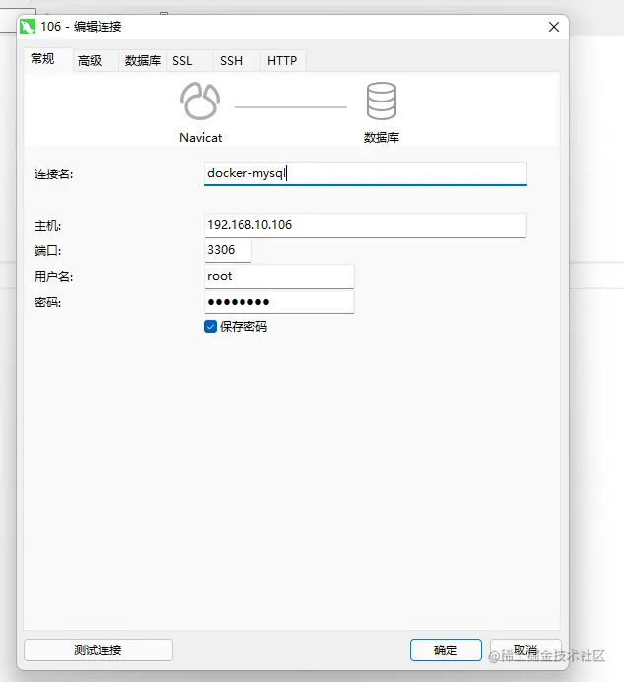Click the 用户名: label
This screenshot has height=682, width=624.
[x=53, y=277]
